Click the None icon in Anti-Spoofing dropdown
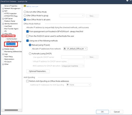This screenshot has height=115, width=132. (x=68, y=85)
